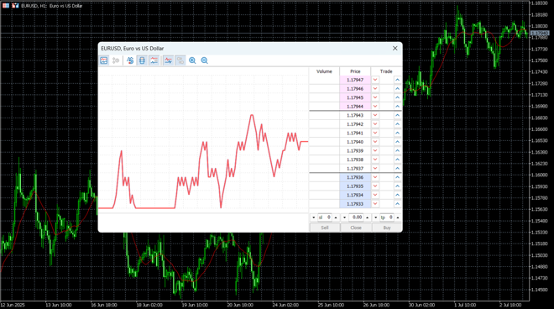Click blue up arrow at 1.17935
554x309 pixels.
click(398, 186)
